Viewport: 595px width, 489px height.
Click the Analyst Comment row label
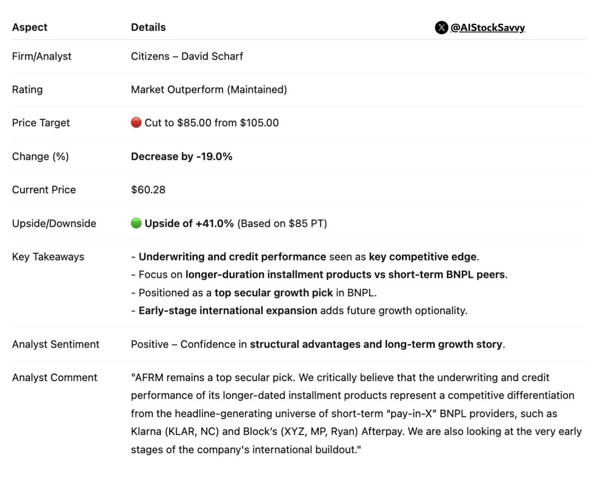pyautogui.click(x=55, y=377)
